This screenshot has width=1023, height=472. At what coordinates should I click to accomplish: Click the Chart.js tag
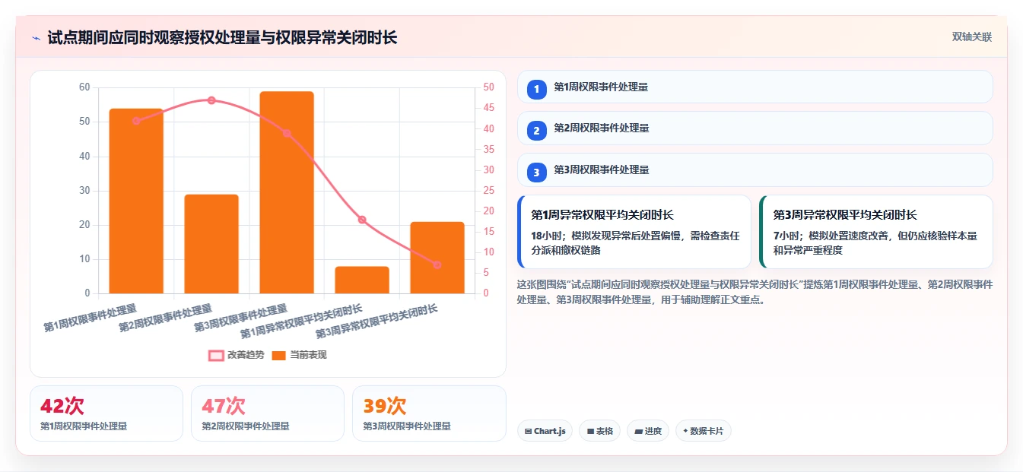tap(545, 431)
